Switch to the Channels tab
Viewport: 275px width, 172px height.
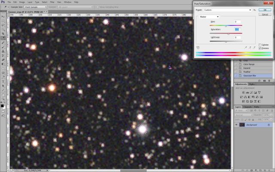(x=248, y=107)
